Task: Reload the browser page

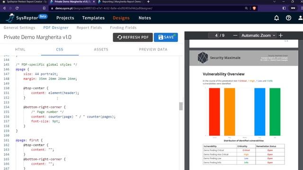Action: pyautogui.click(x=17, y=8)
